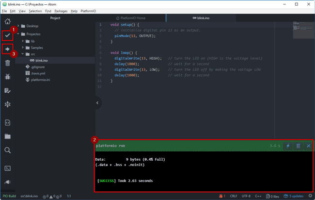Open the Packages menu
The image size is (315, 200).
click(61, 11)
